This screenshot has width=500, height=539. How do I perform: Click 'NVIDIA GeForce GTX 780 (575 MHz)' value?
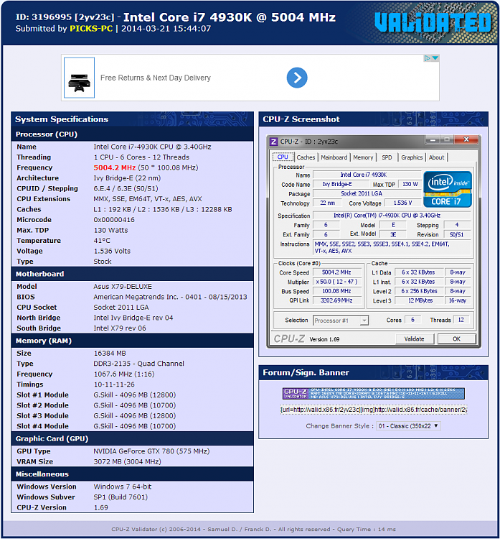(x=151, y=451)
